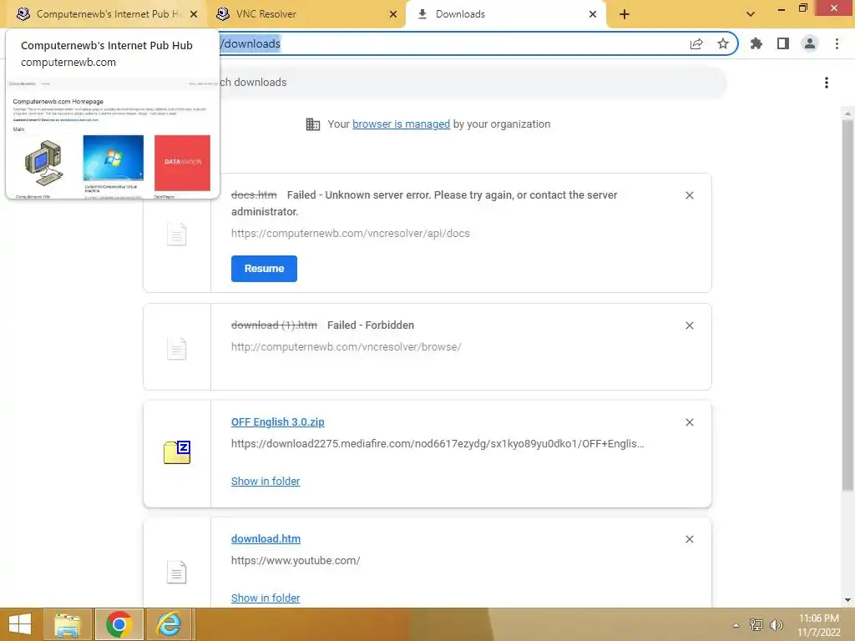The height and width of the screenshot is (641, 855).
Task: Click the zip archive file icon
Action: pyautogui.click(x=177, y=452)
